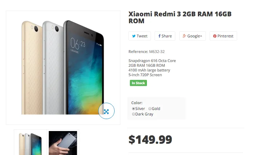Select Dark Gray color option
This screenshot has height=155, width=279.
click(133, 114)
